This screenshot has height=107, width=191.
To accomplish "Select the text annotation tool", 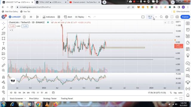I will 4,43.
